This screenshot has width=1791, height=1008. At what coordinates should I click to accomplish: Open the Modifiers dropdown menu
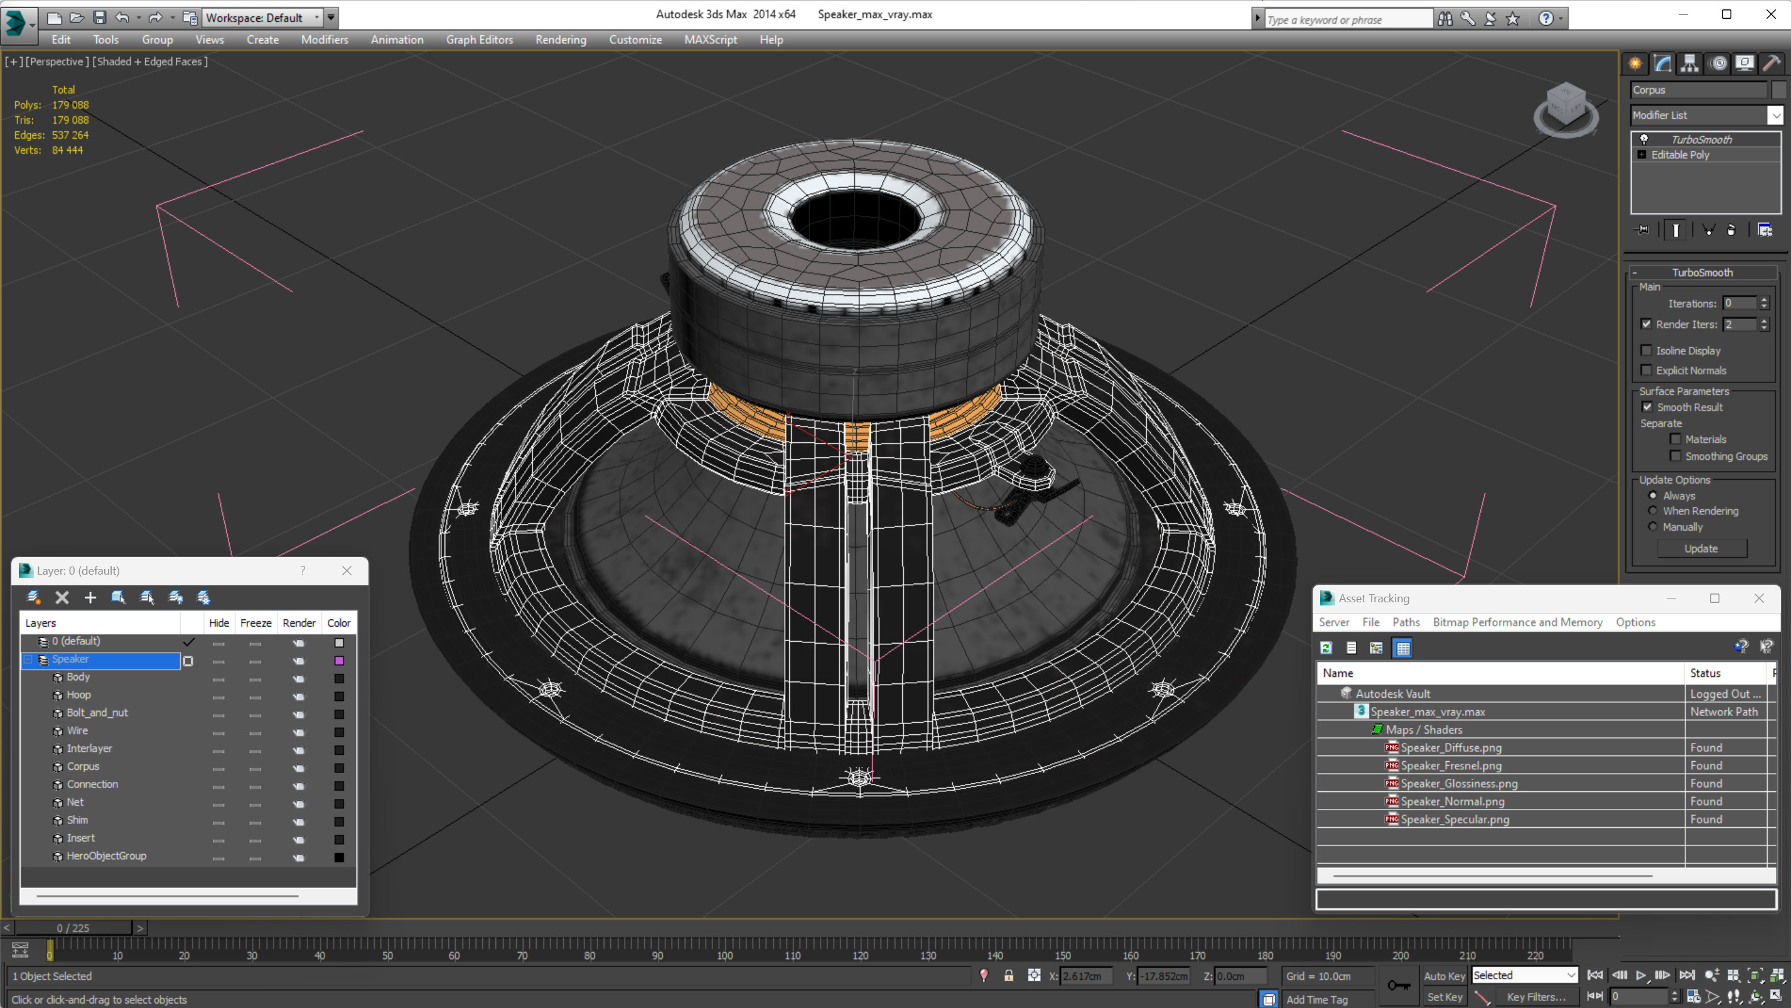click(323, 40)
